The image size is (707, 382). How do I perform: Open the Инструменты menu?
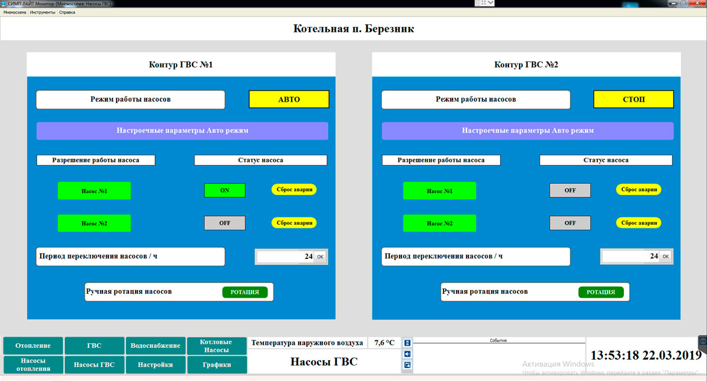42,12
